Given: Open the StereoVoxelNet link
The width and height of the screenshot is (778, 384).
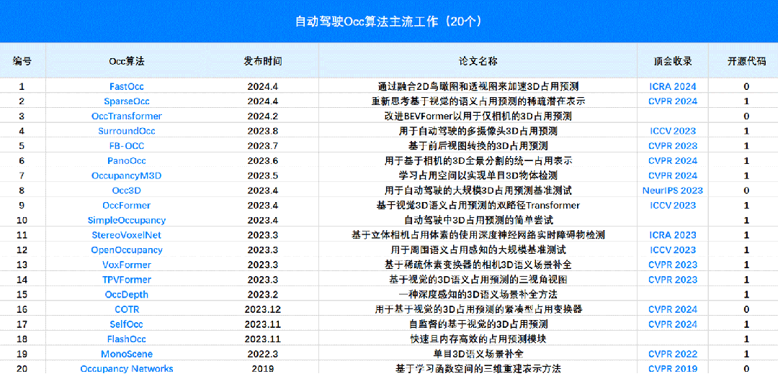Looking at the screenshot, I should pos(127,235).
